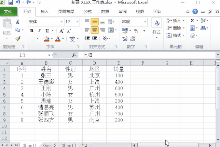Decrease indent
The width and height of the screenshot is (220, 147).
coord(87,38)
